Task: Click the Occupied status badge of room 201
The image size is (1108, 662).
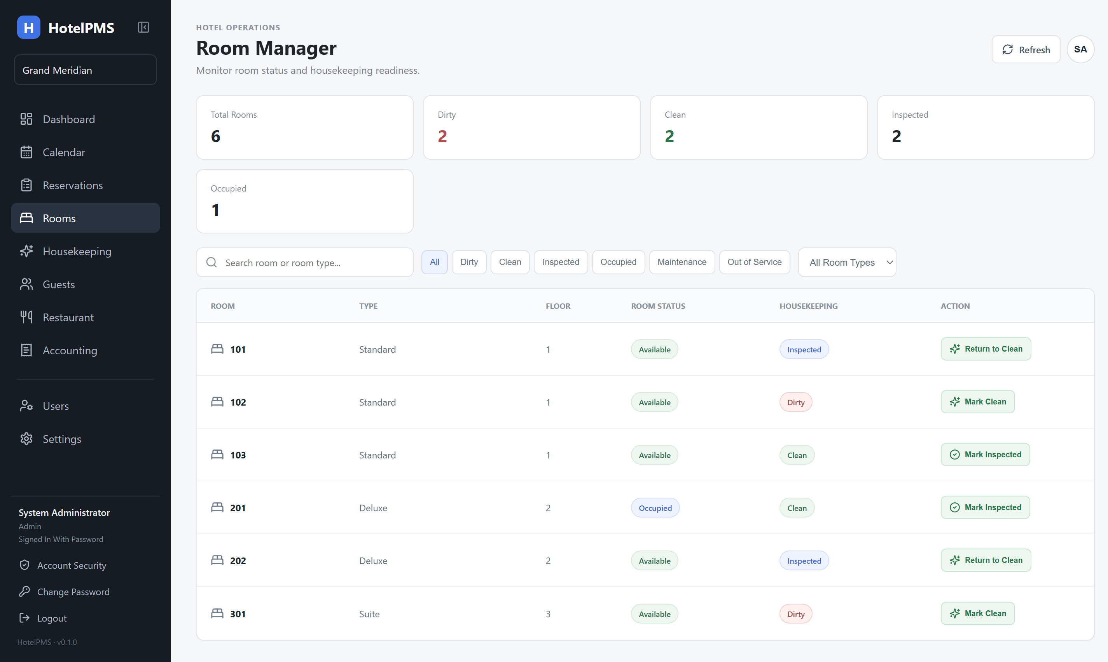Action: pos(655,508)
